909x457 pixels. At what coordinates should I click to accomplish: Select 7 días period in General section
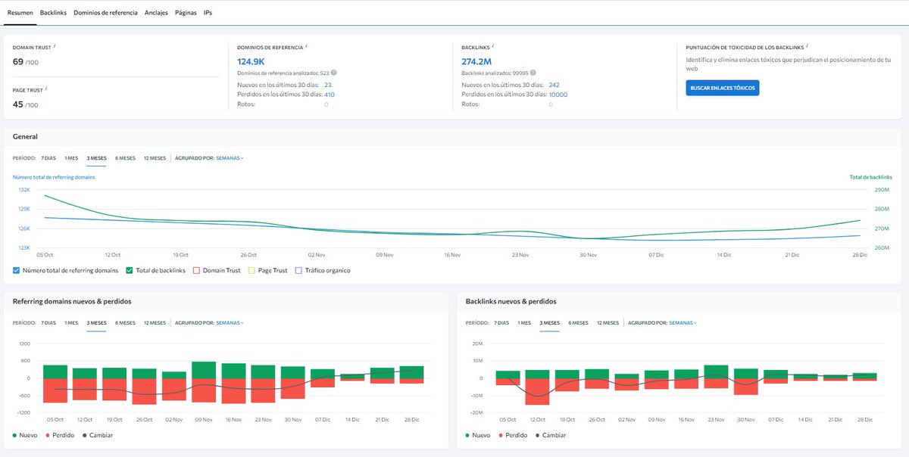pos(48,158)
